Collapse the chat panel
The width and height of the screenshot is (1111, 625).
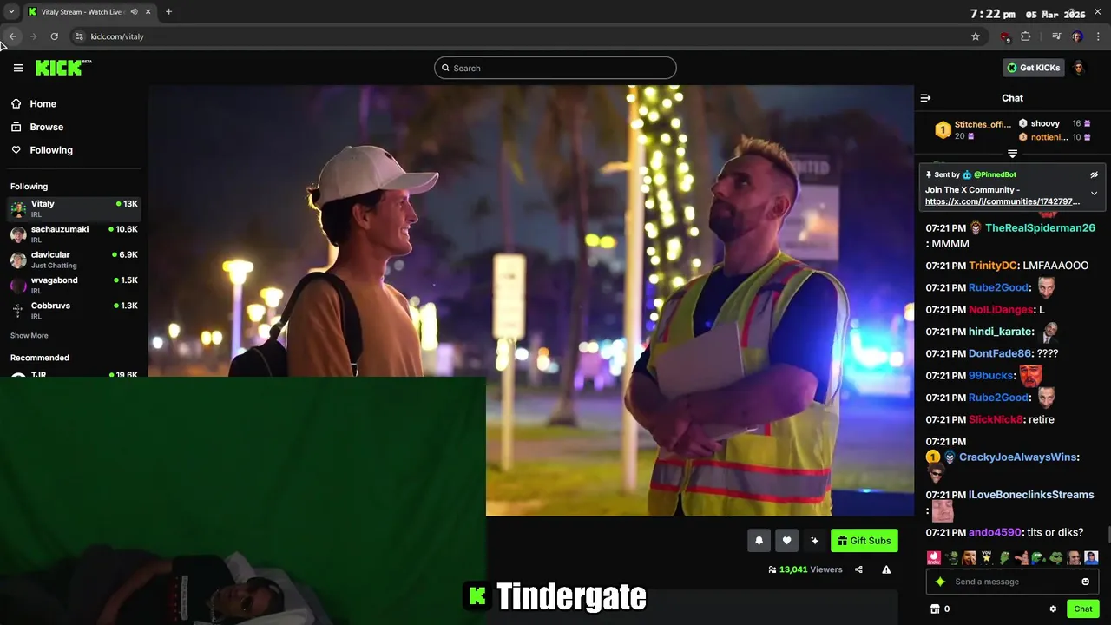[925, 98]
